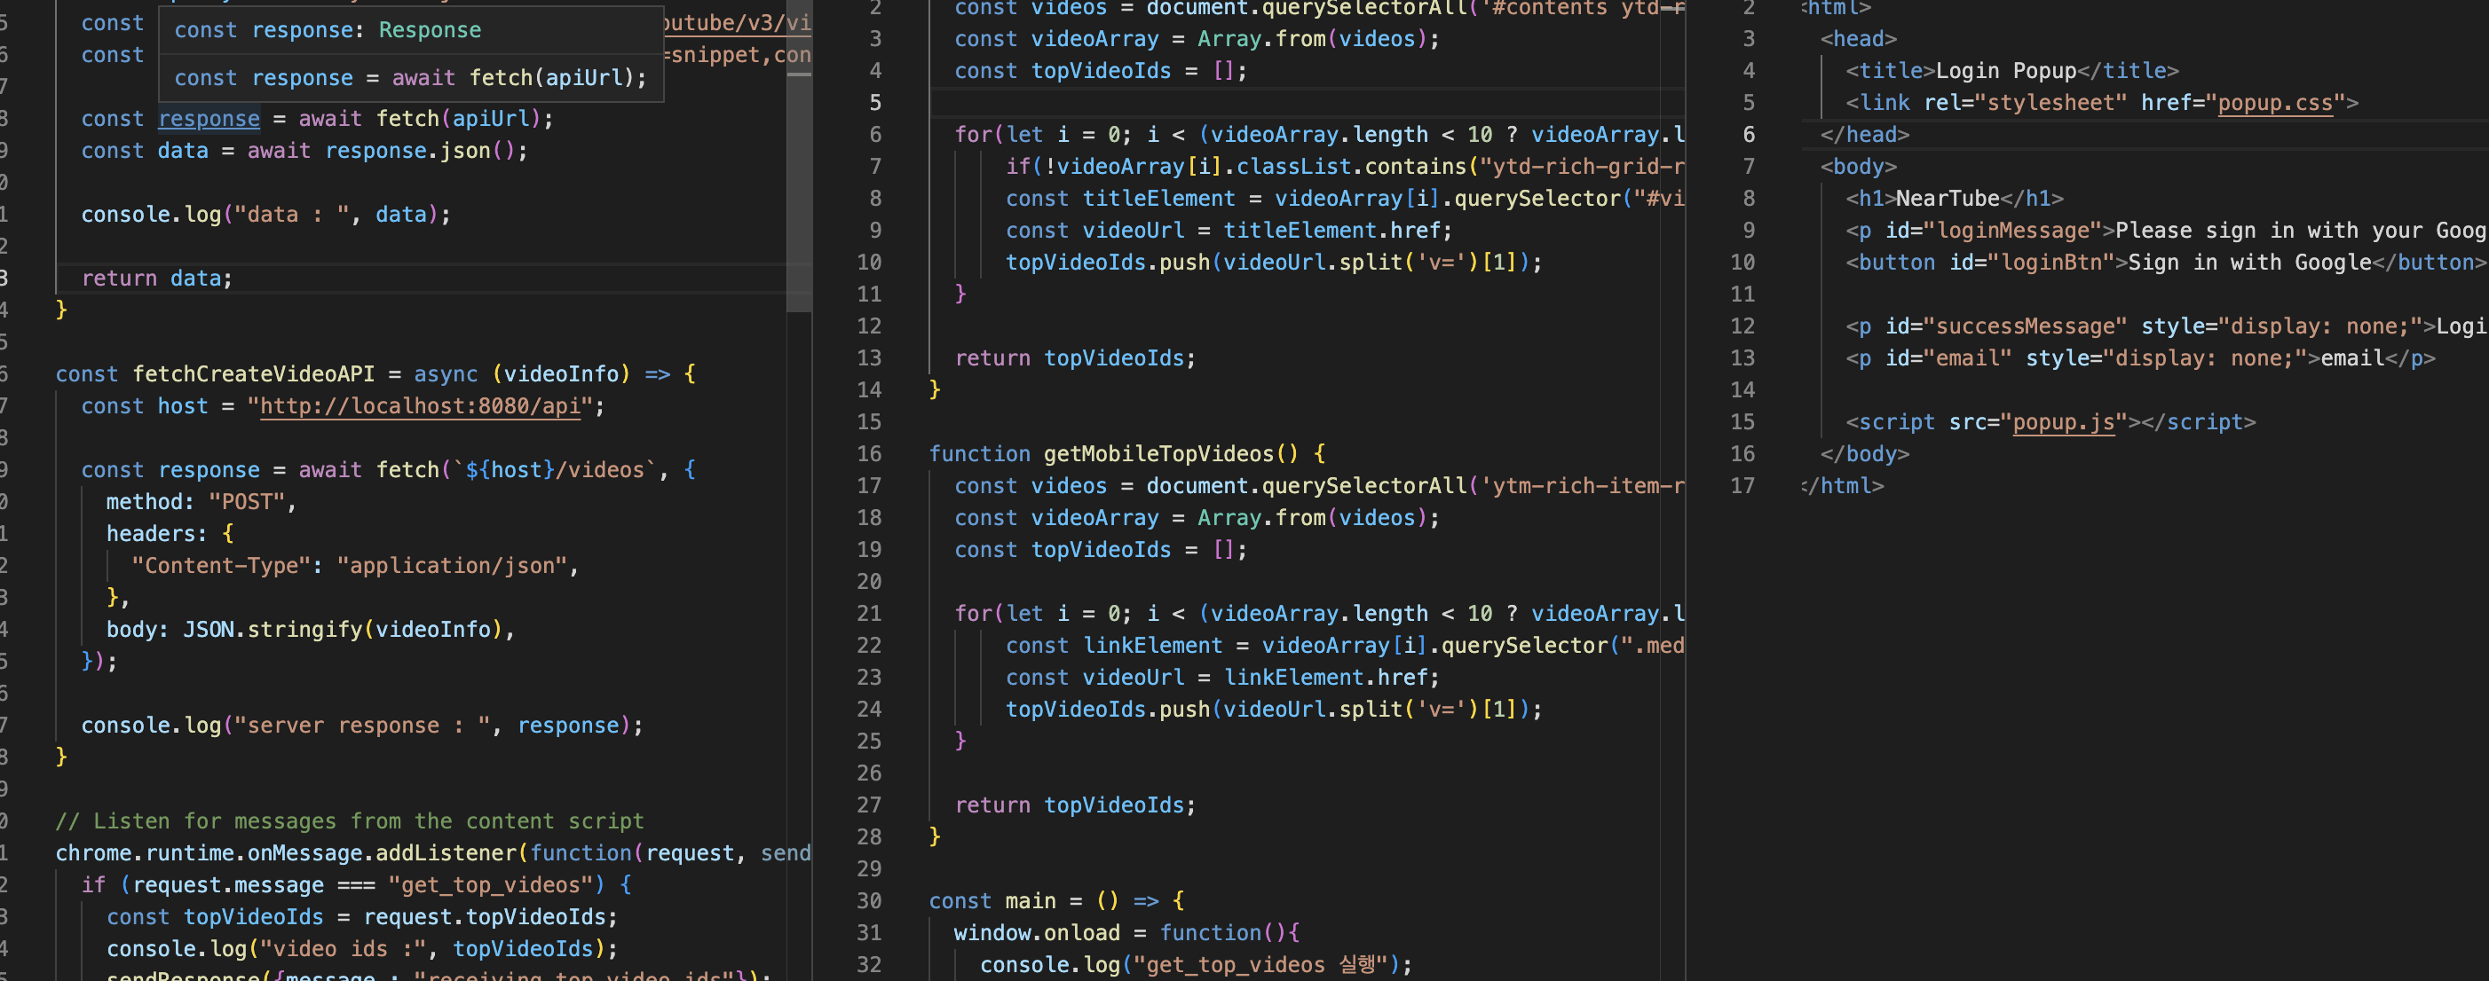Click 'console.log("server response : ", response);' line
Screen dimensions: 2489x981
pyautogui.click(x=361, y=726)
